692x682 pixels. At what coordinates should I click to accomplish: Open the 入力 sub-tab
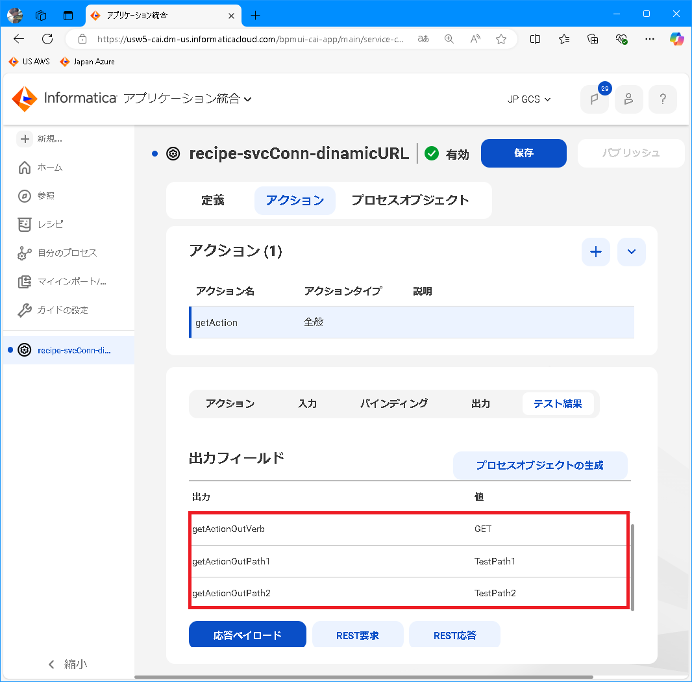308,404
